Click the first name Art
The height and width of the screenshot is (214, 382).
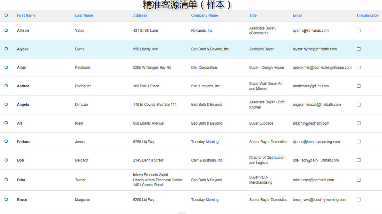(19, 123)
